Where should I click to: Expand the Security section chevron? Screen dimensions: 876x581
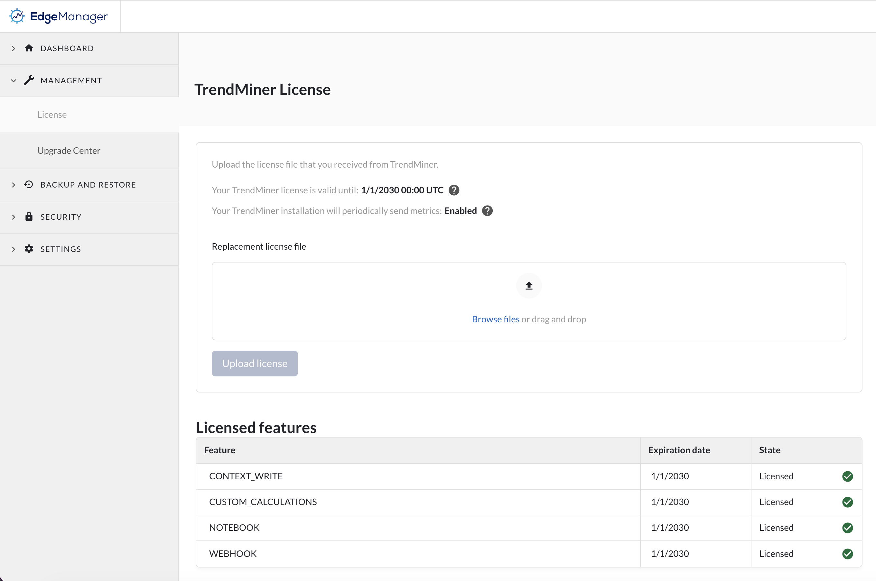point(14,217)
